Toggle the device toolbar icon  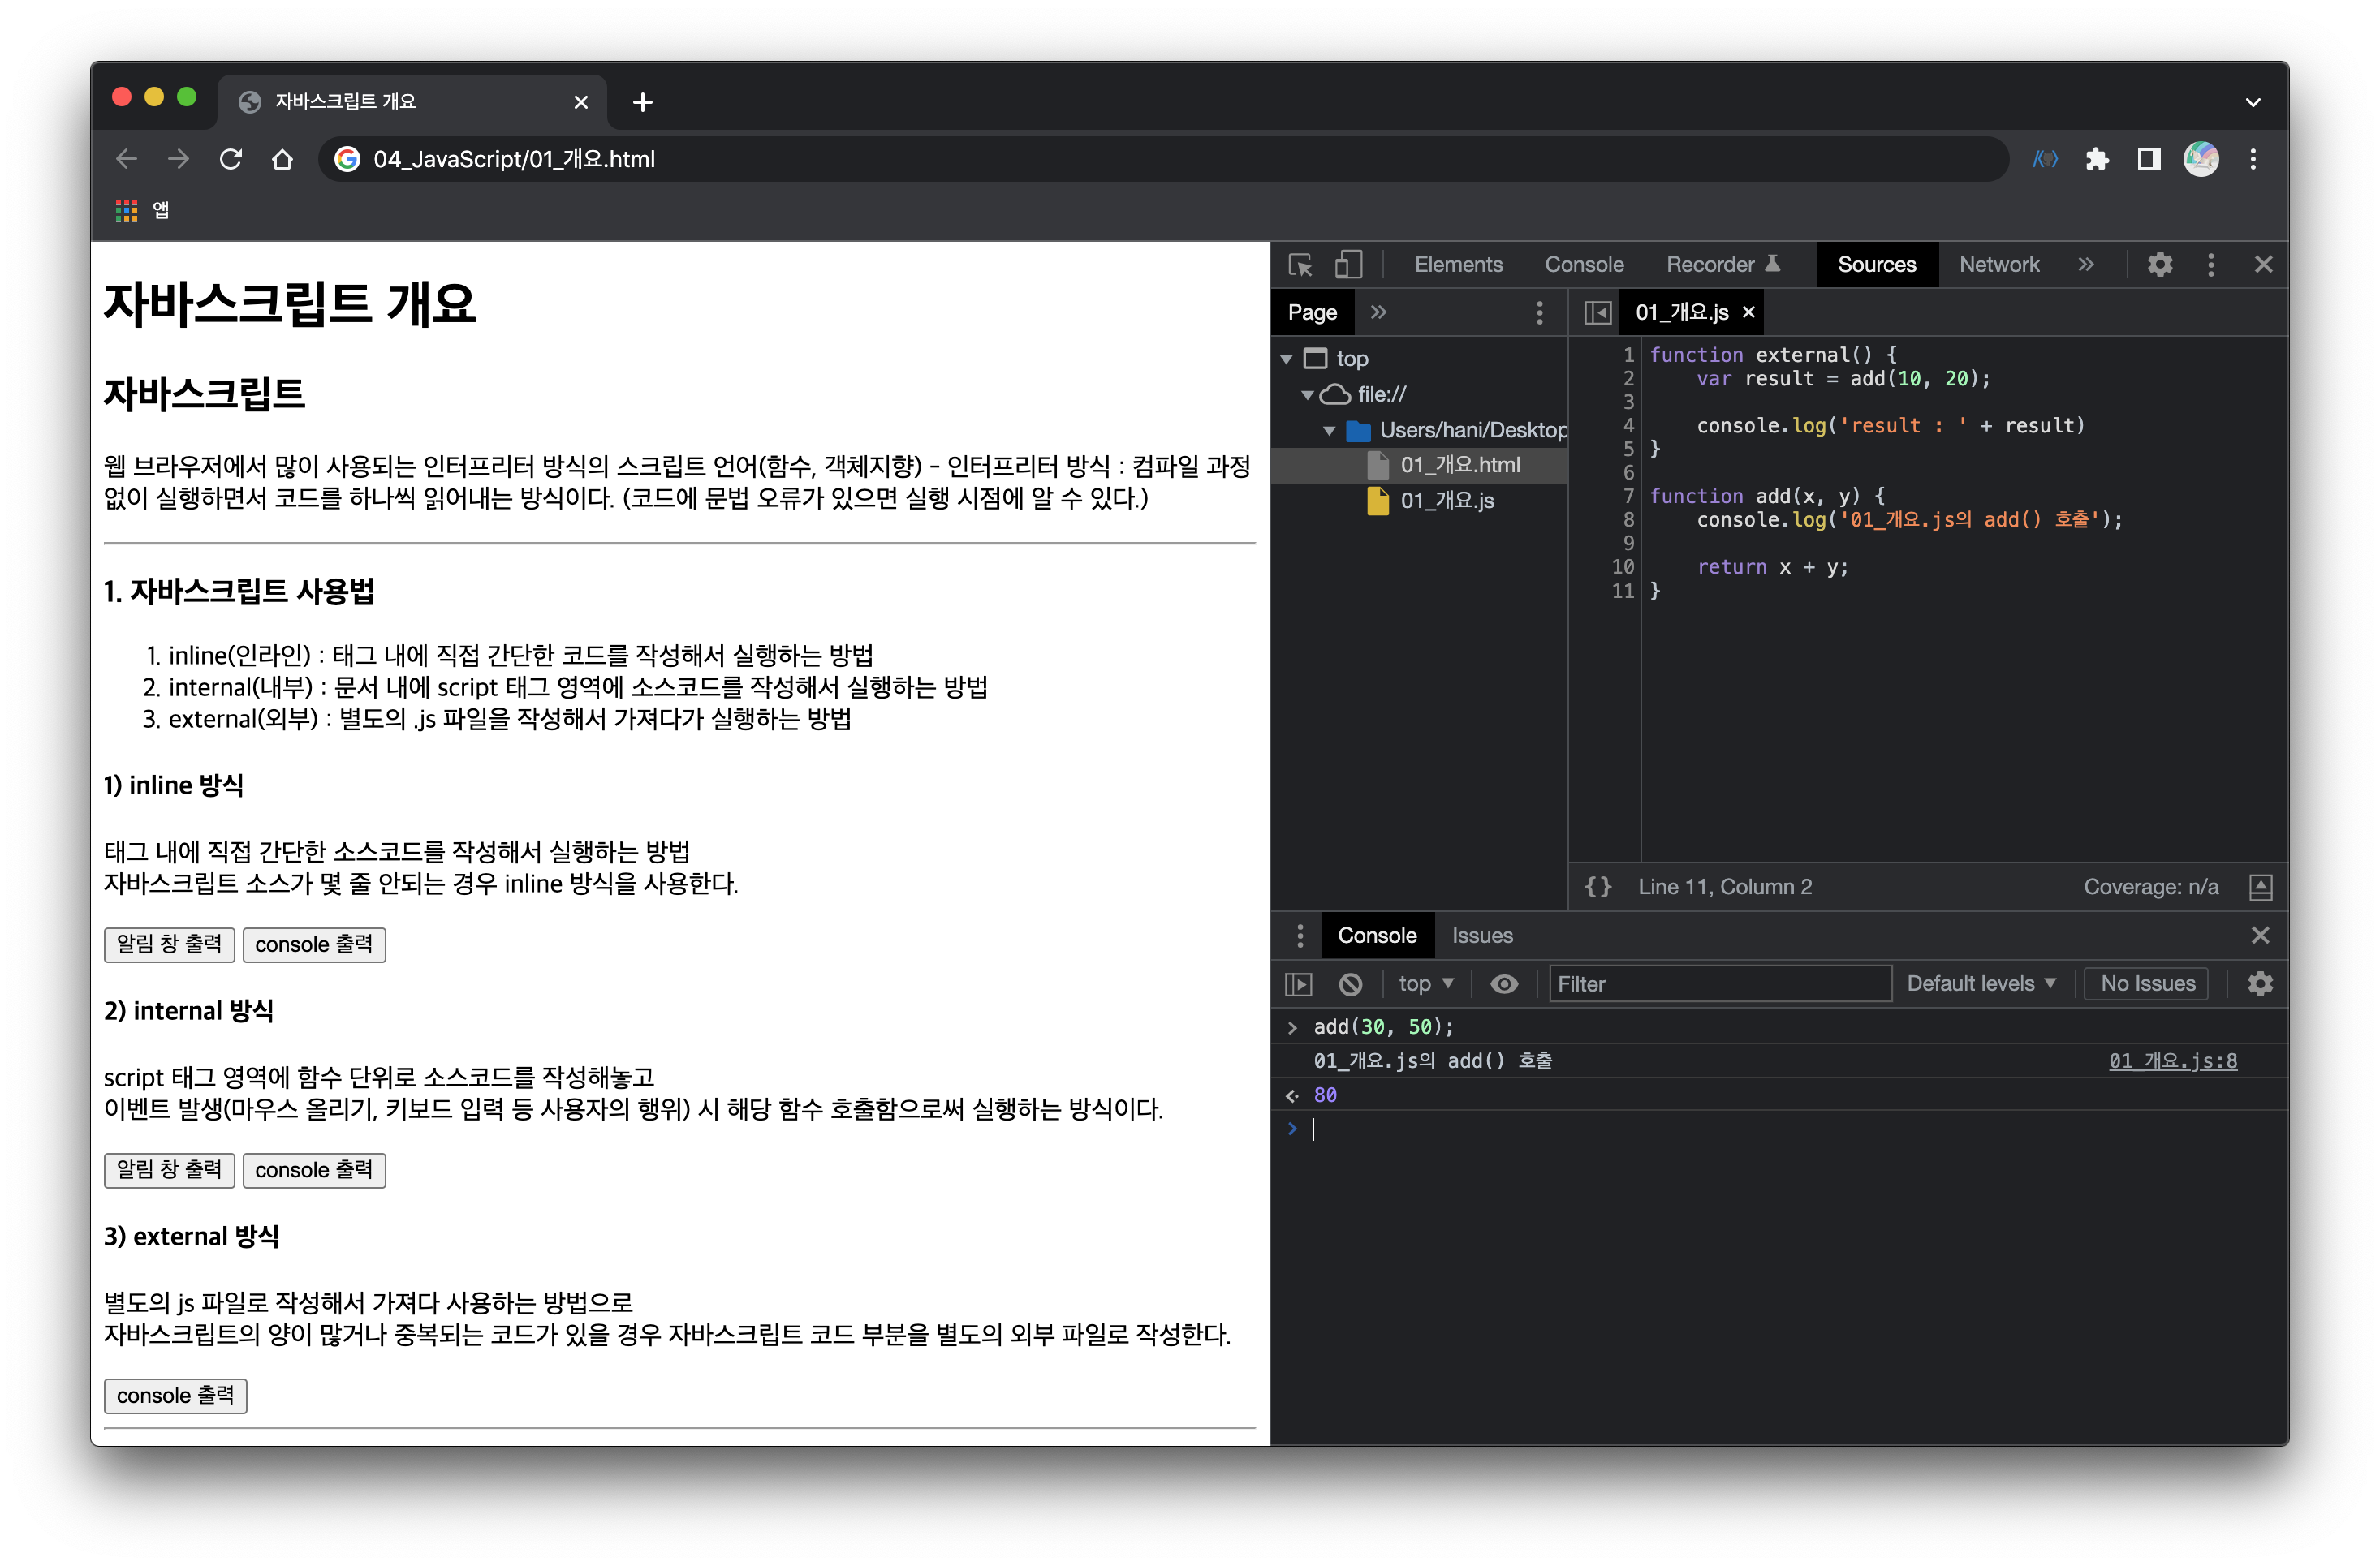(1348, 265)
